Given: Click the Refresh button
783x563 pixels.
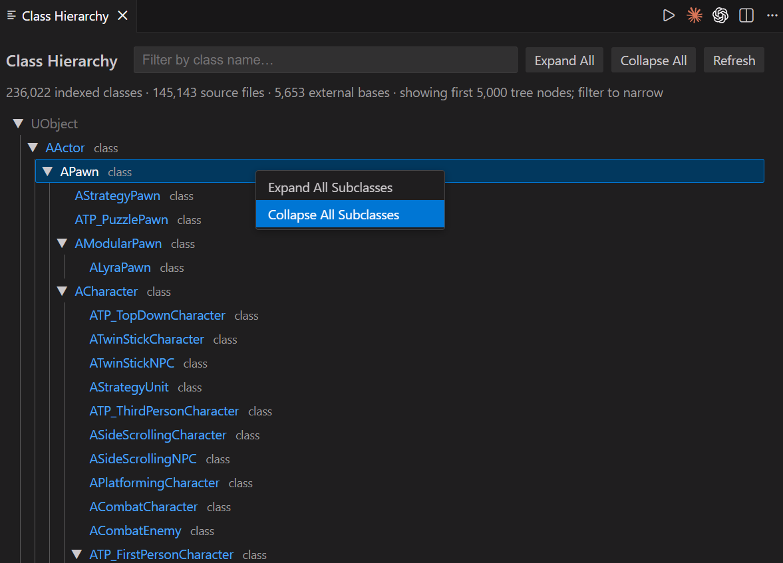Looking at the screenshot, I should (x=734, y=60).
